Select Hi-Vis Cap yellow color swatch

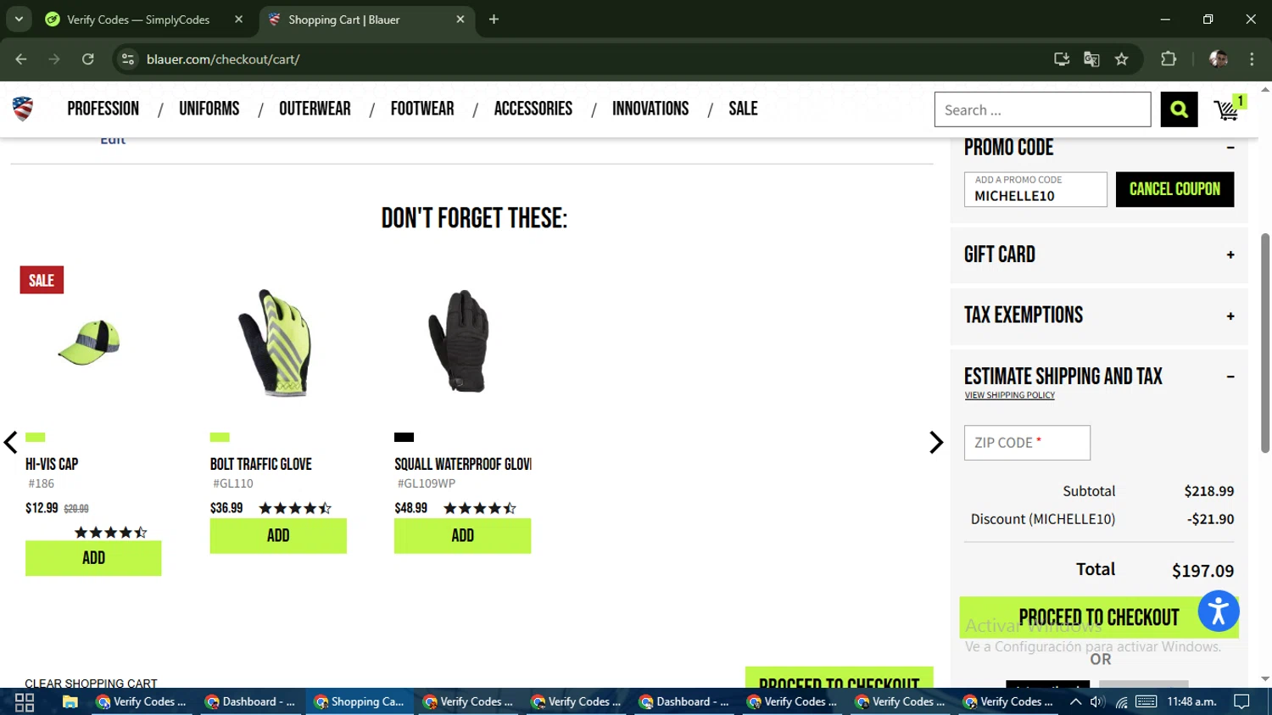coord(35,438)
